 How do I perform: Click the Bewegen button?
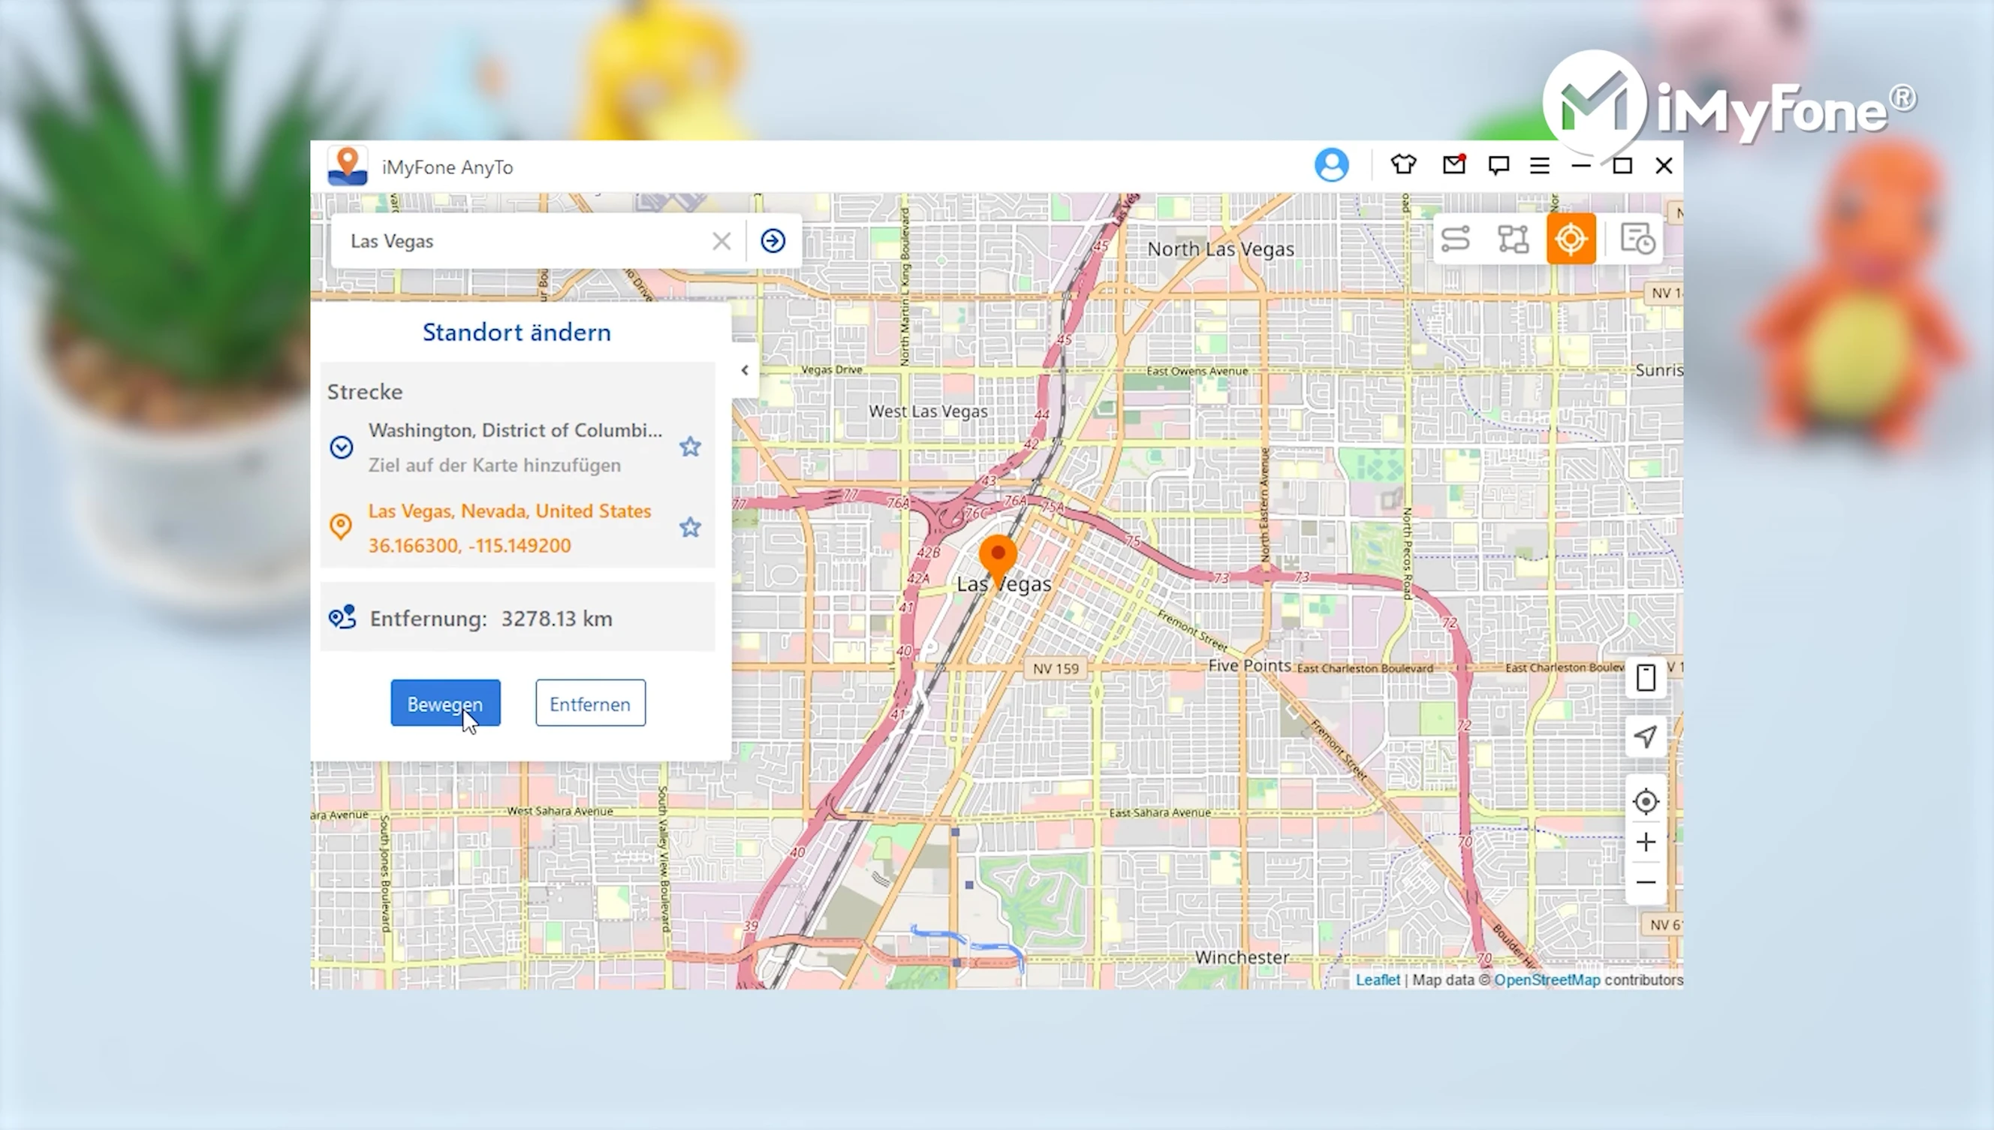(445, 703)
